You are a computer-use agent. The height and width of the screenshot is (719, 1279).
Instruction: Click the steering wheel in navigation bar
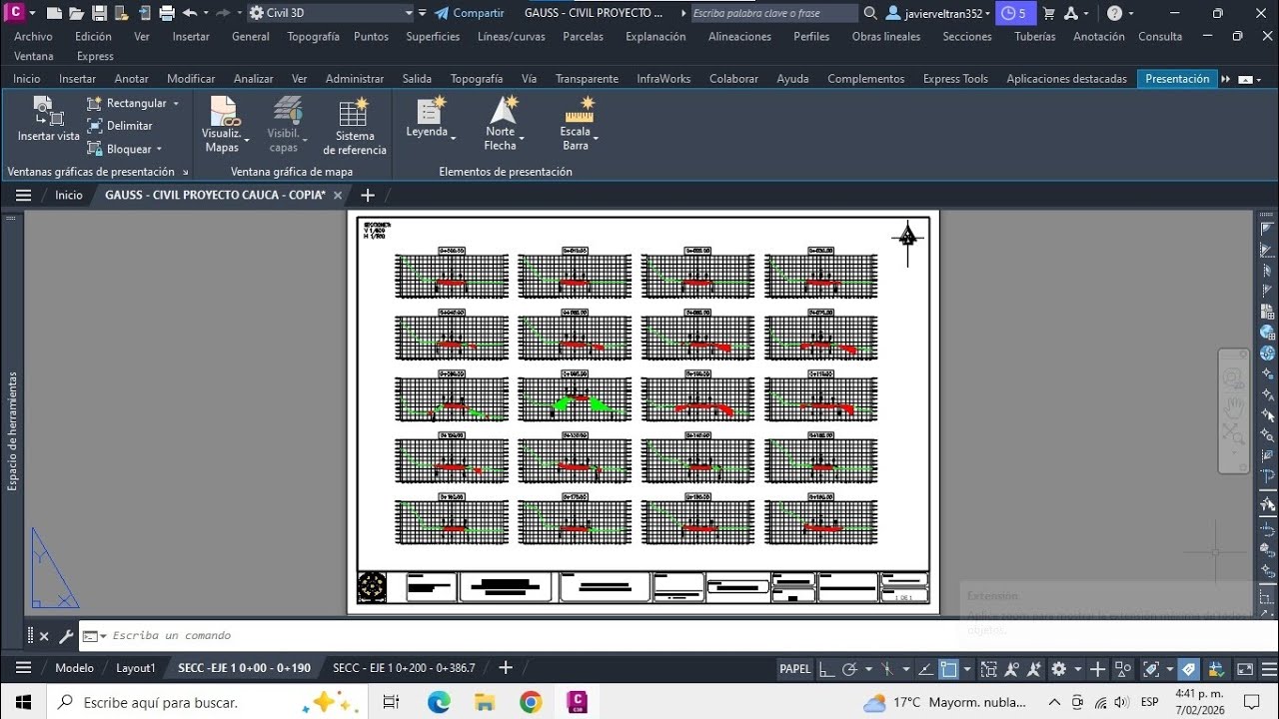click(1234, 378)
